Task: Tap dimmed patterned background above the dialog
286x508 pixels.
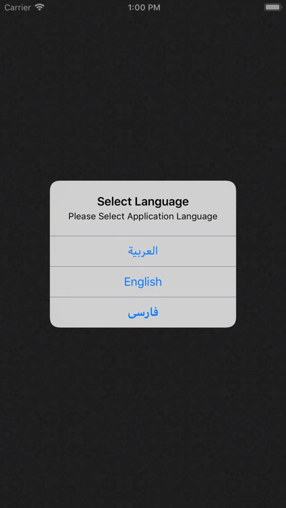Action: [143, 97]
